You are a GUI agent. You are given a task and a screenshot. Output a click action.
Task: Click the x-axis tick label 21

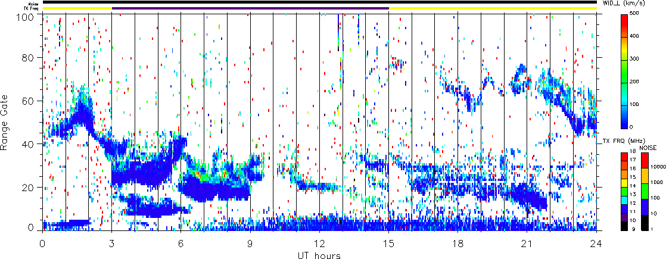527,245
